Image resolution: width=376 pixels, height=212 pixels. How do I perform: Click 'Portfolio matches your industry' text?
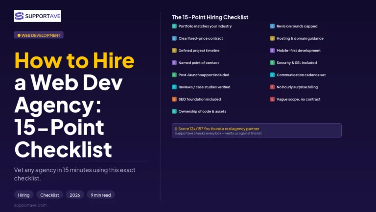205,26
